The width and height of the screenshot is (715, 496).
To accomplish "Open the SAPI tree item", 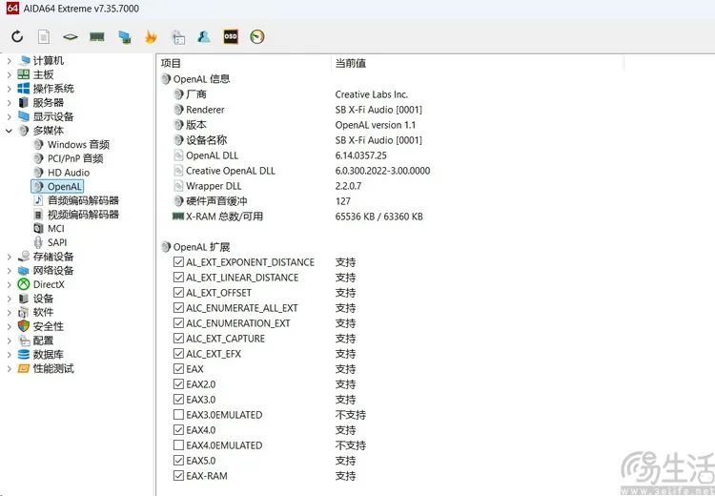I will pyautogui.click(x=57, y=242).
